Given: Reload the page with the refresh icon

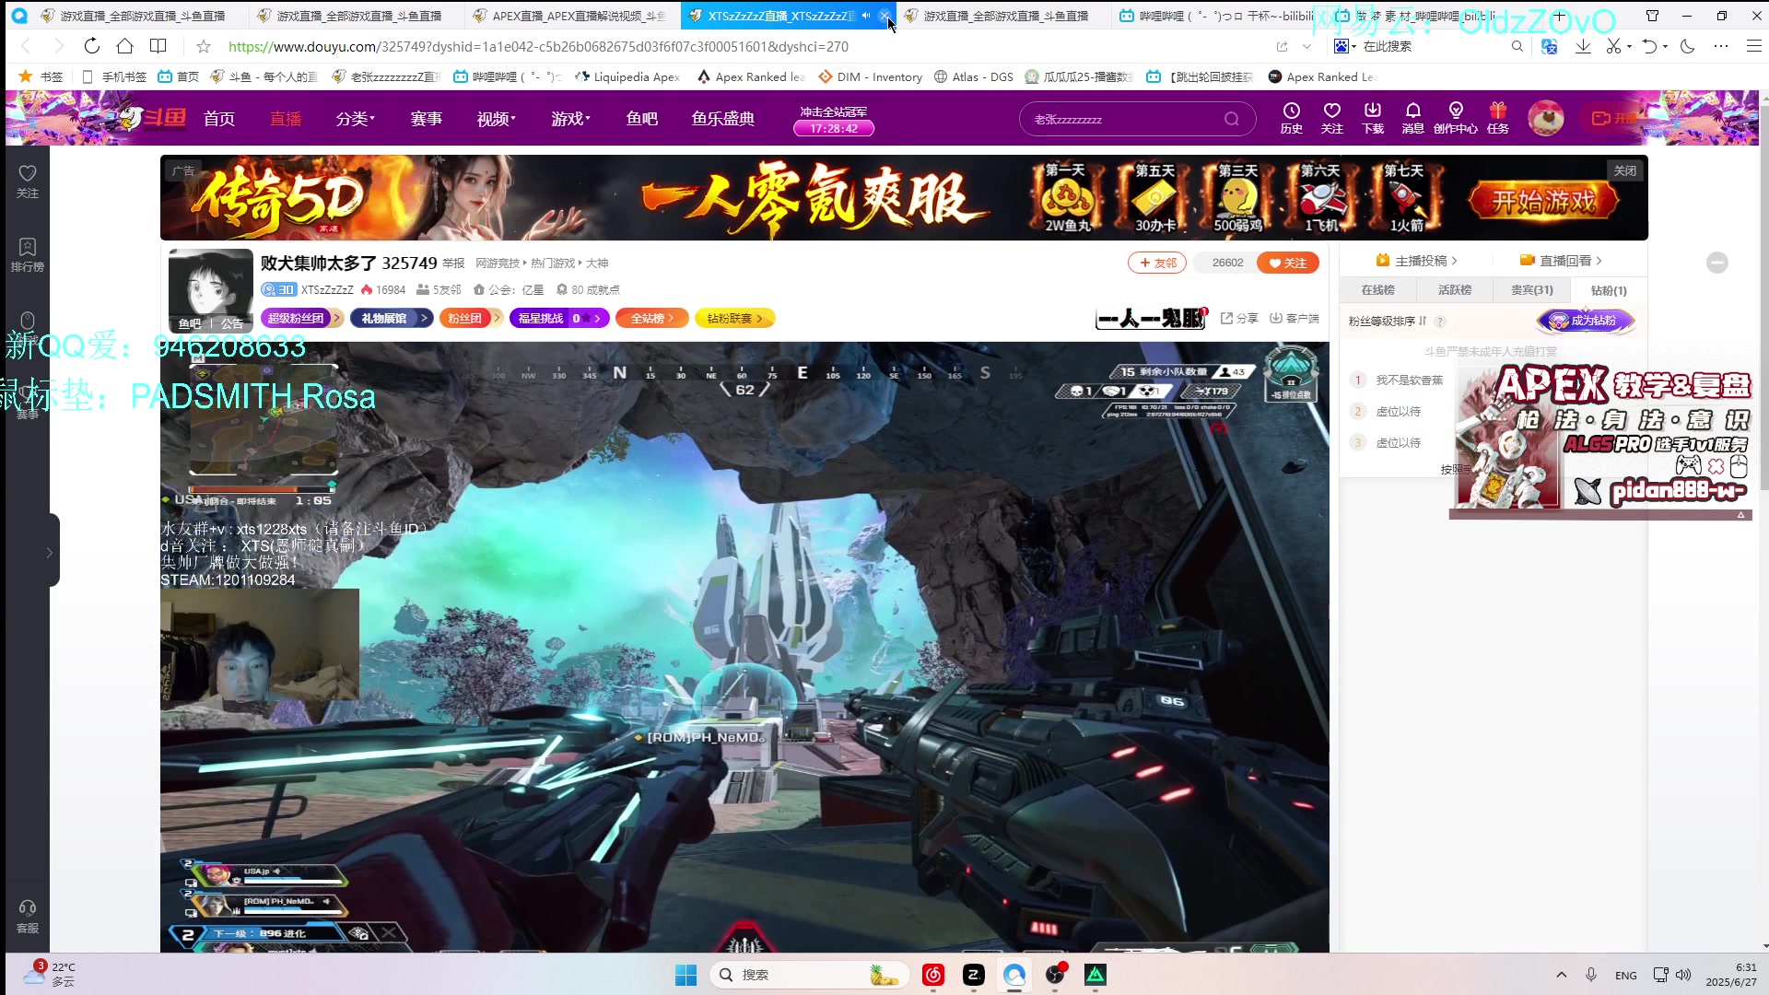Looking at the screenshot, I should (x=91, y=46).
